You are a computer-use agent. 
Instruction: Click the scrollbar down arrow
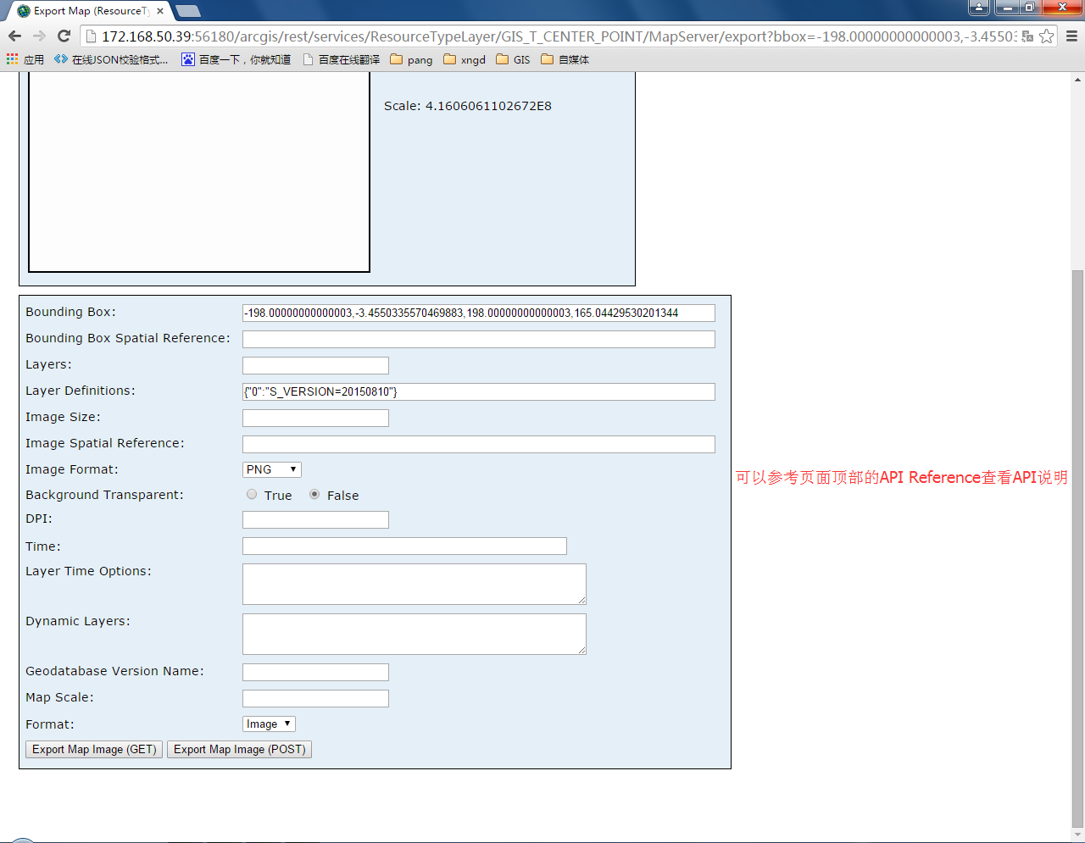click(x=1077, y=835)
